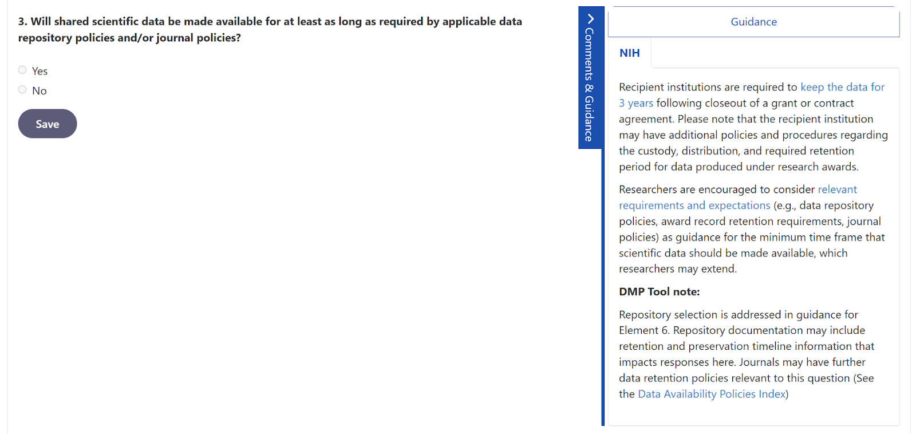Click the vertical Comments & Guidance label
Screen dimensions: 916x434
[x=589, y=85]
